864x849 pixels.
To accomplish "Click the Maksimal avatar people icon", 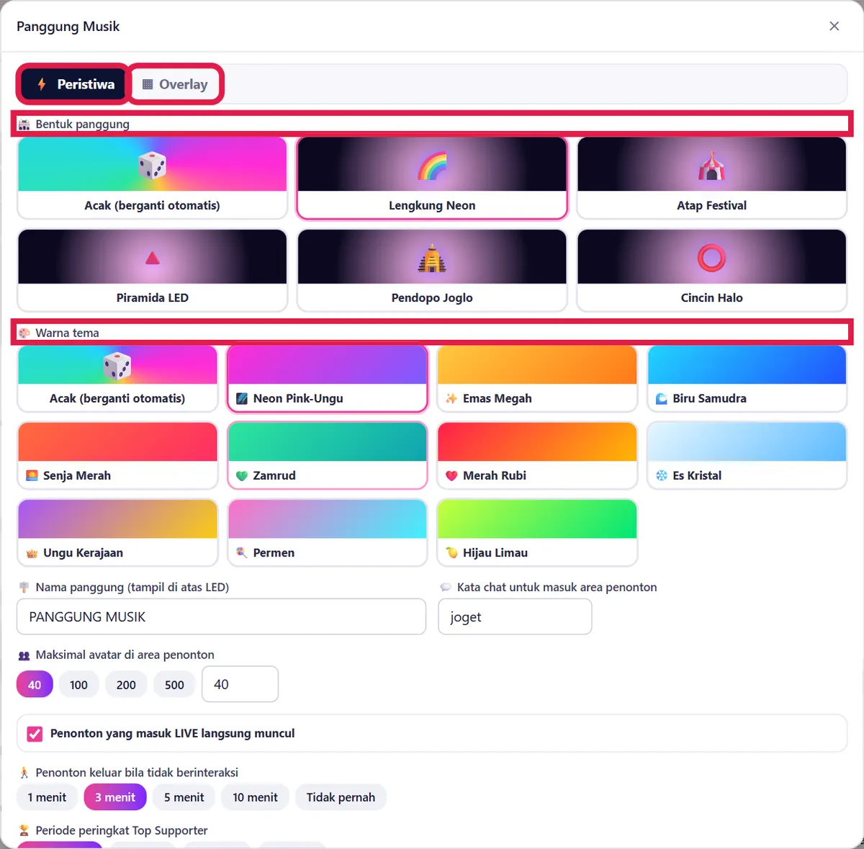I will point(24,655).
